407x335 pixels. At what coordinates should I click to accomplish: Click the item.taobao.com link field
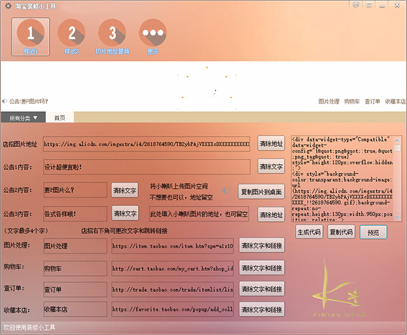(x=172, y=246)
